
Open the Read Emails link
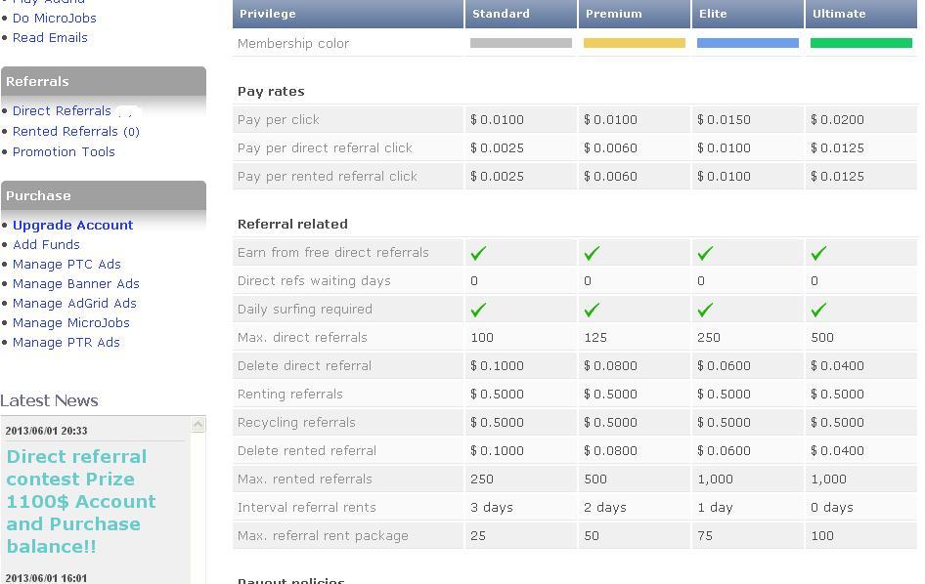pyautogui.click(x=50, y=38)
